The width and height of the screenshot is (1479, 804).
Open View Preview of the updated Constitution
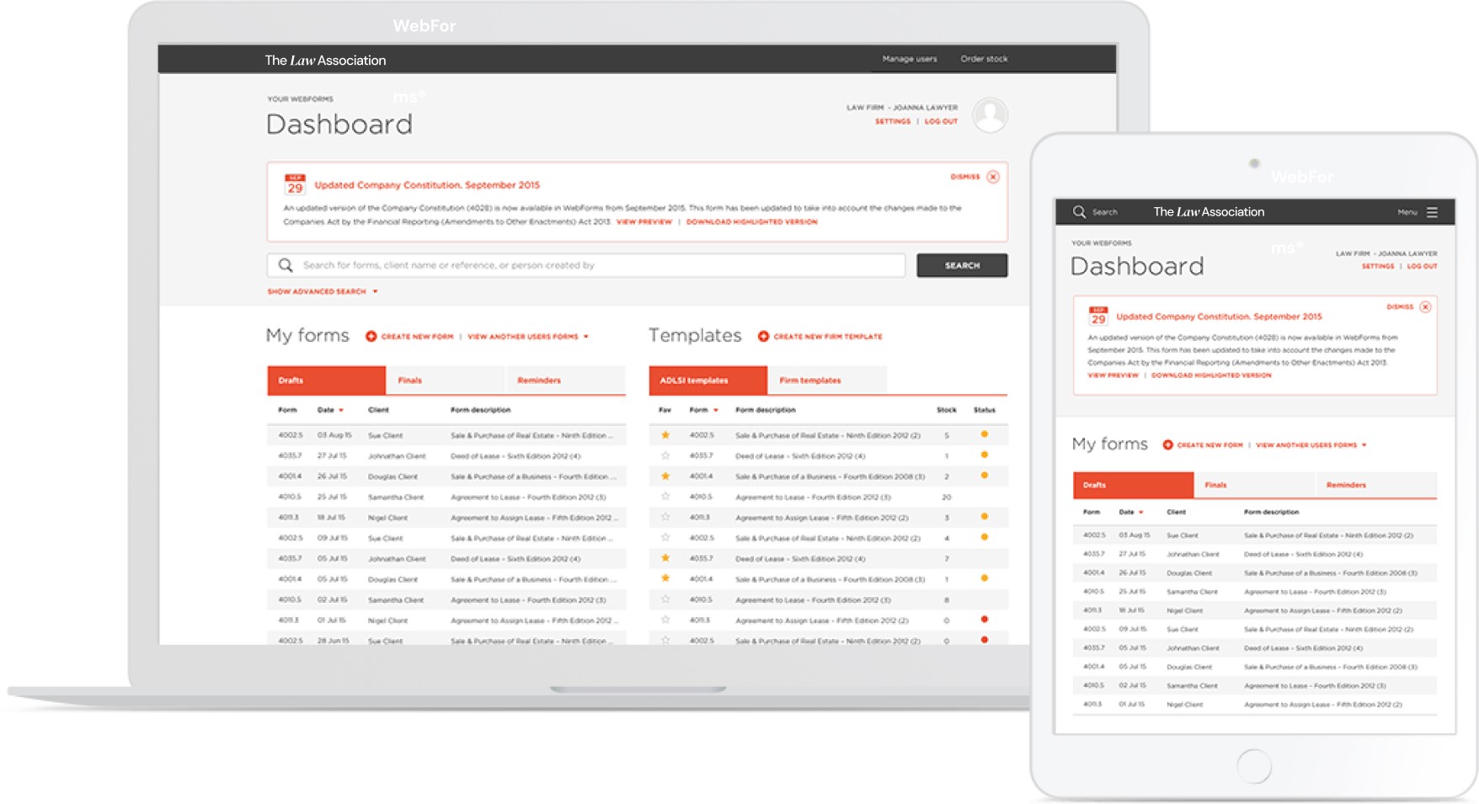coord(643,221)
